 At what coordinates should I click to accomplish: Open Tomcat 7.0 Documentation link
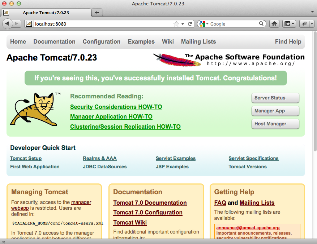point(150,203)
